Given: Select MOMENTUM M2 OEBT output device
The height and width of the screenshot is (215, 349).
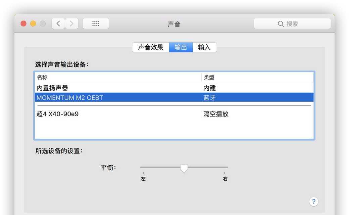Looking at the screenshot, I should tap(174, 97).
